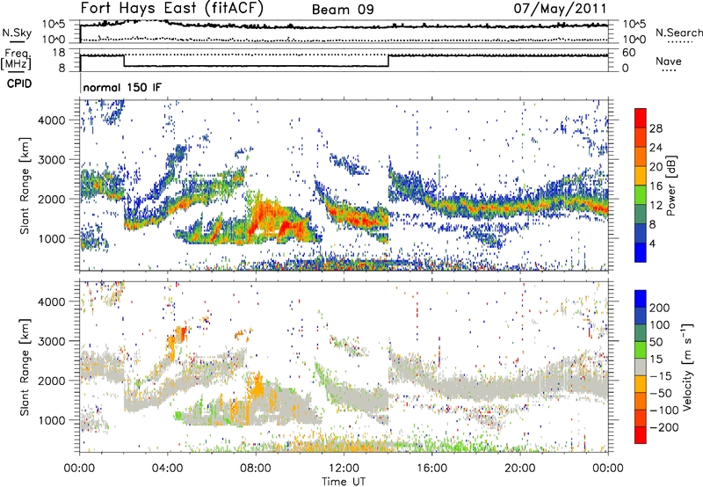The height and width of the screenshot is (487, 703).
Task: Click the '4000' tick on the power panel
Action: [x=52, y=120]
